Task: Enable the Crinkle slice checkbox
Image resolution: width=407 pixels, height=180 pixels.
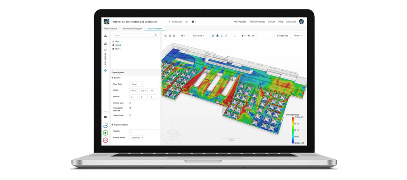Action: click(130, 103)
